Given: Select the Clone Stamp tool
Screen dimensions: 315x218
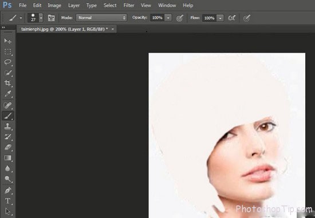Looking at the screenshot, I should [8, 126].
